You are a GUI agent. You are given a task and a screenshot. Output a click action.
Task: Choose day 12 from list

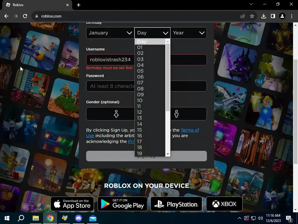150,112
